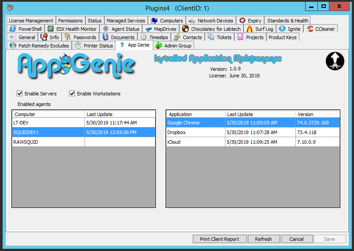Maximize the Plugins4 window
This screenshot has width=354, height=251.
[324, 6]
